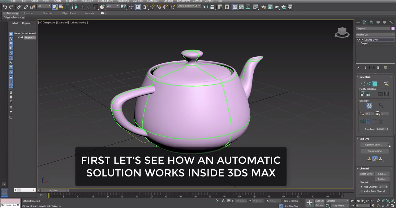
Task: Remove modifier with the trash icon
Action: point(378,67)
